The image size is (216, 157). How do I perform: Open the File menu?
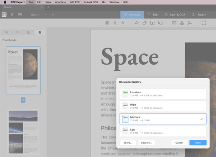click(31, 2)
